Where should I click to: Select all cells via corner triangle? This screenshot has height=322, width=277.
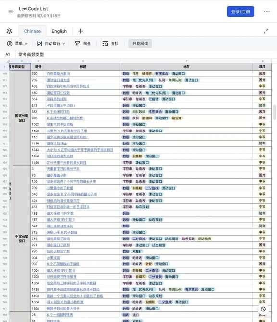coord(8,61)
